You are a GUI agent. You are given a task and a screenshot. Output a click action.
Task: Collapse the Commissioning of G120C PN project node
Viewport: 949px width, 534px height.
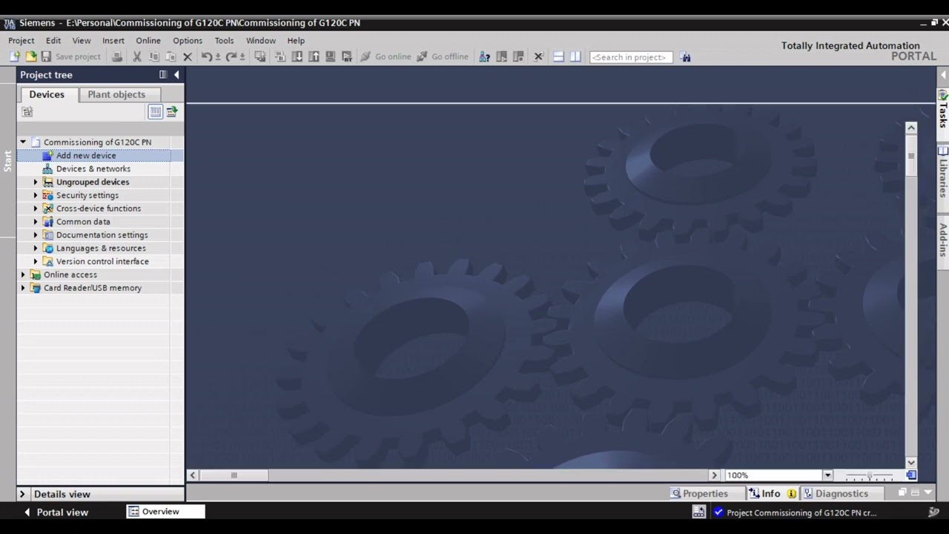tap(23, 142)
